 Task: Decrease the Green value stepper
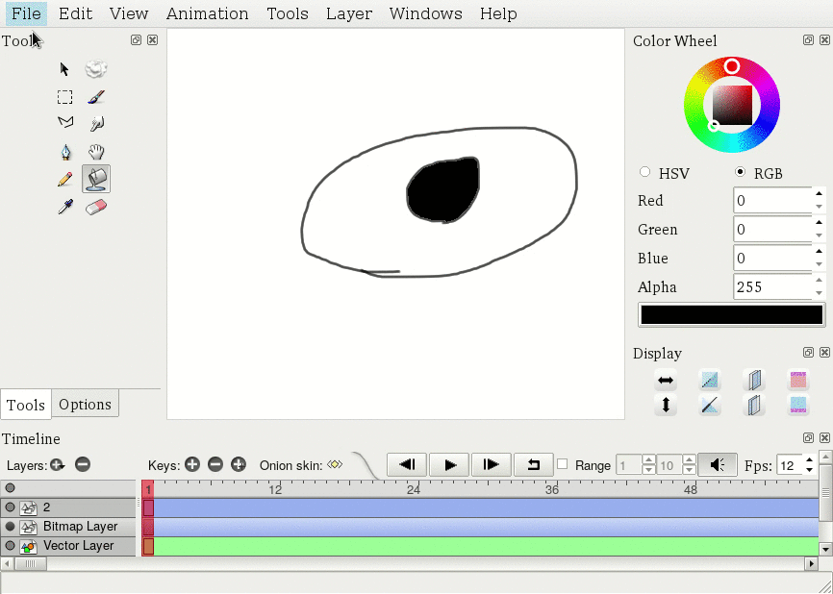pos(819,235)
